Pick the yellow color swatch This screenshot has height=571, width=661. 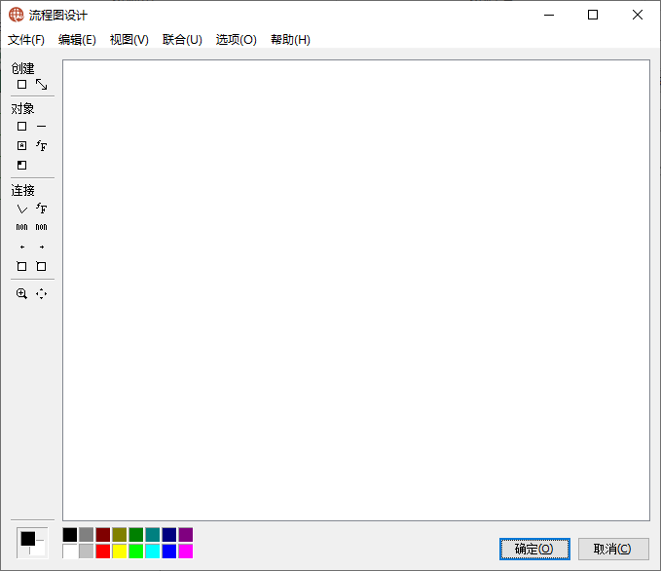tap(120, 552)
